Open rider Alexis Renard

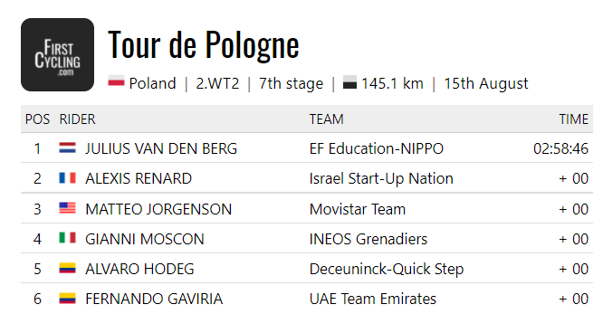pos(139,179)
